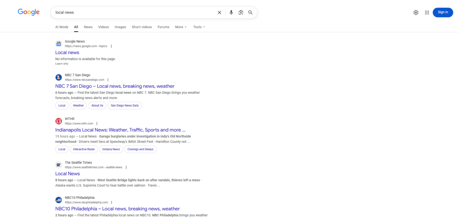This screenshot has height=219, width=458.
Task: Switch to the Short videos tab
Action: (x=142, y=27)
